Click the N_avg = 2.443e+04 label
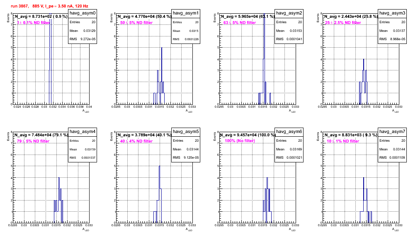Screen dimensions: 413x237 pyautogui.click(x=350, y=16)
